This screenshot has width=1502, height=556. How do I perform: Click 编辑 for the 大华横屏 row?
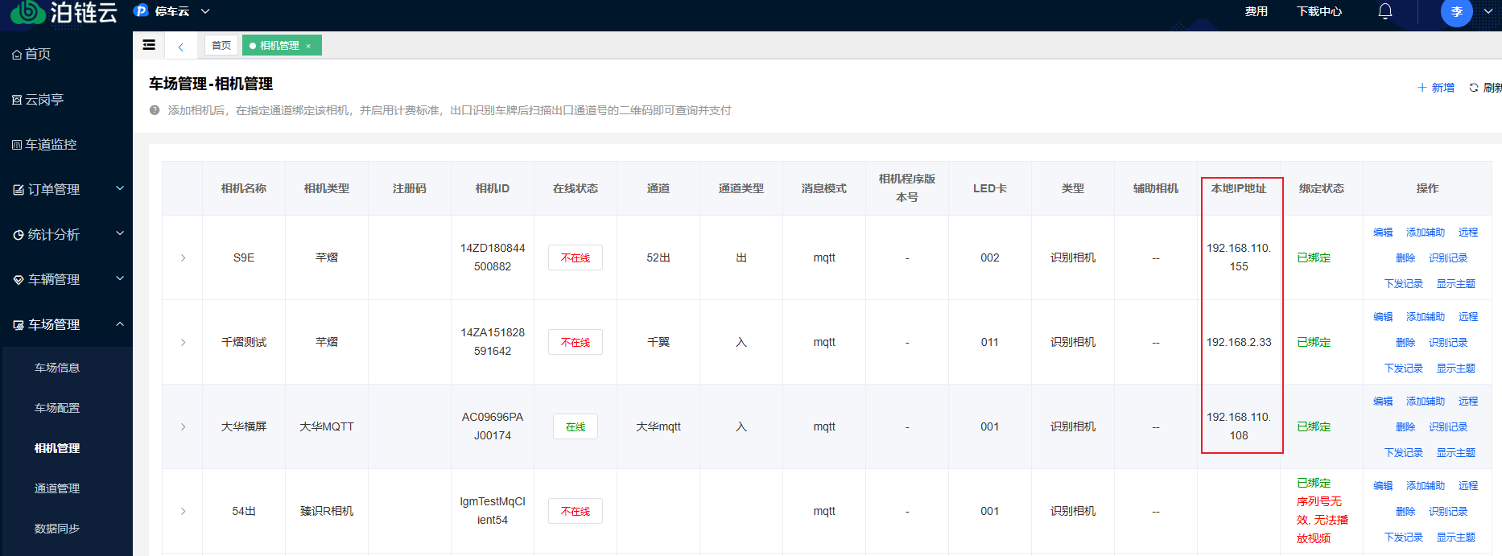pos(1383,402)
